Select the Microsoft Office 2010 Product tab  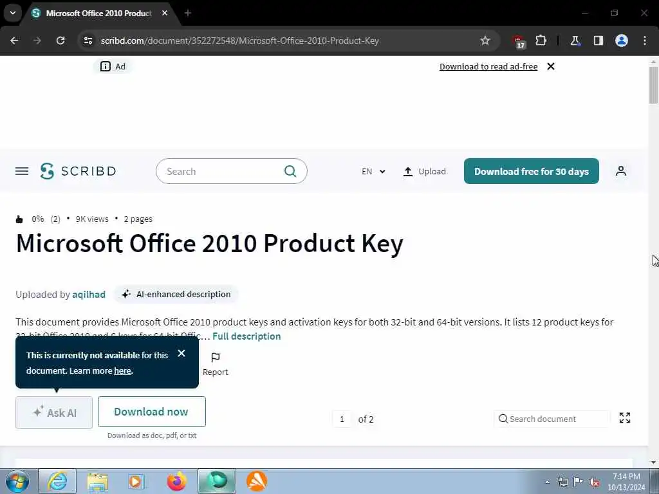point(98,14)
